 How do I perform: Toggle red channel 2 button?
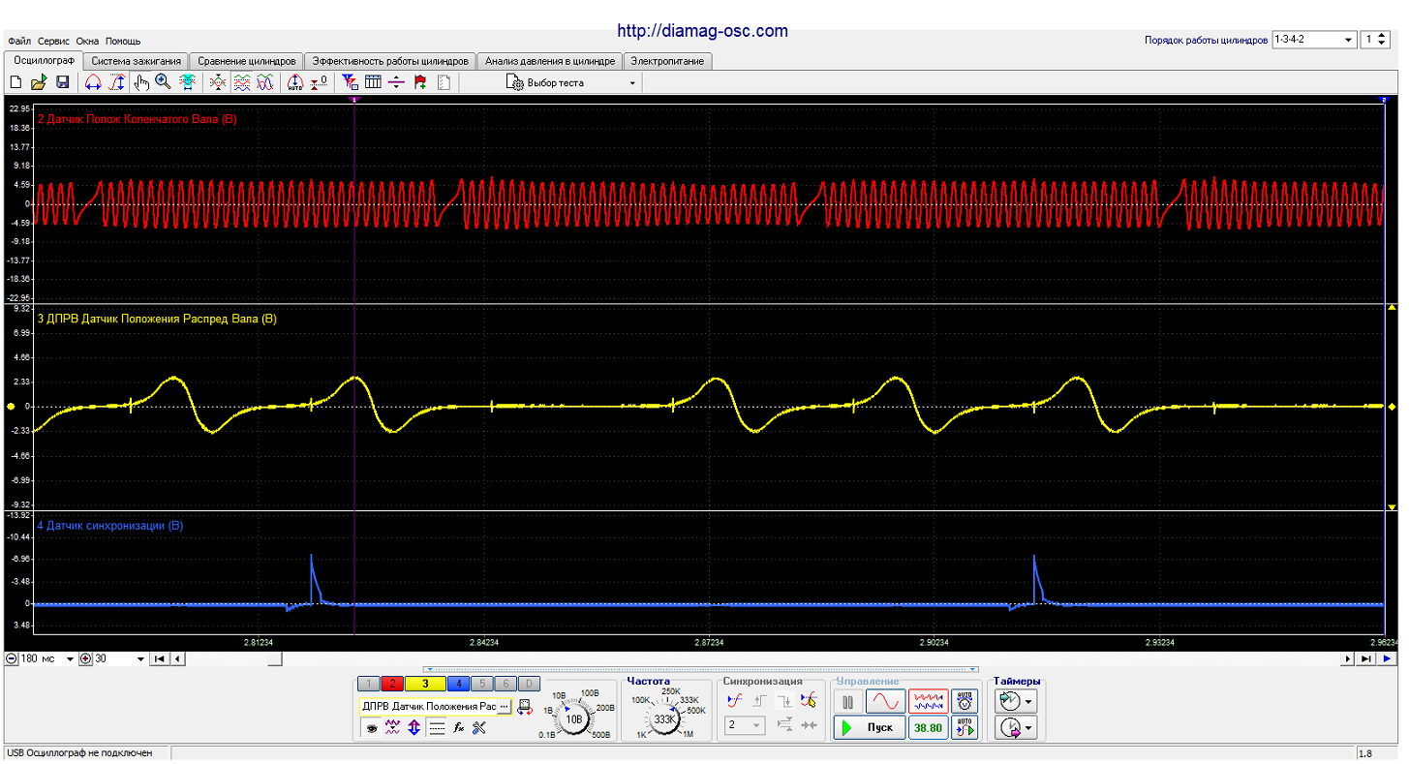tap(392, 684)
